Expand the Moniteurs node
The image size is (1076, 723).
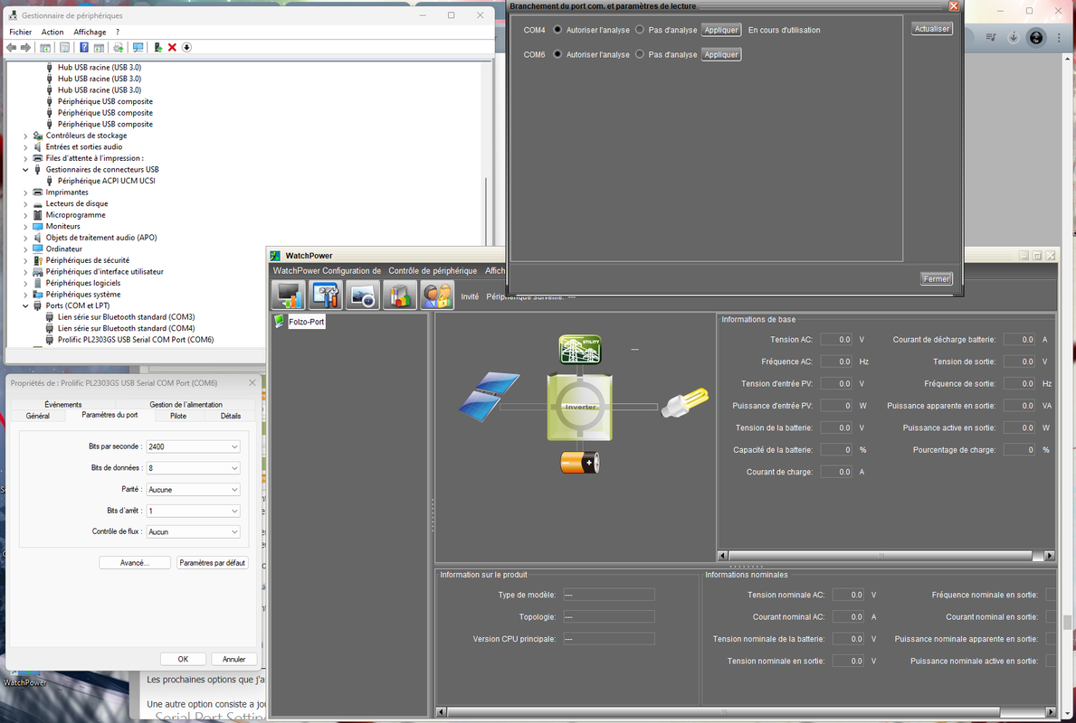(x=26, y=226)
